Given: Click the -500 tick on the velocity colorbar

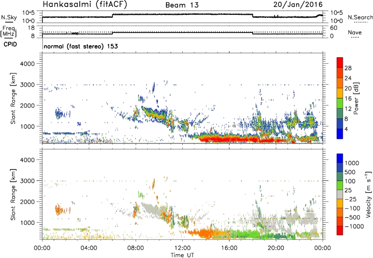Looking at the screenshot, I should pos(352,217).
